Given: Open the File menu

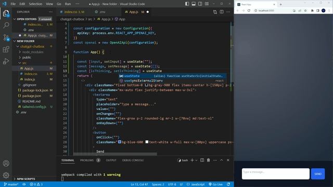Looking at the screenshot, I should point(13,4).
